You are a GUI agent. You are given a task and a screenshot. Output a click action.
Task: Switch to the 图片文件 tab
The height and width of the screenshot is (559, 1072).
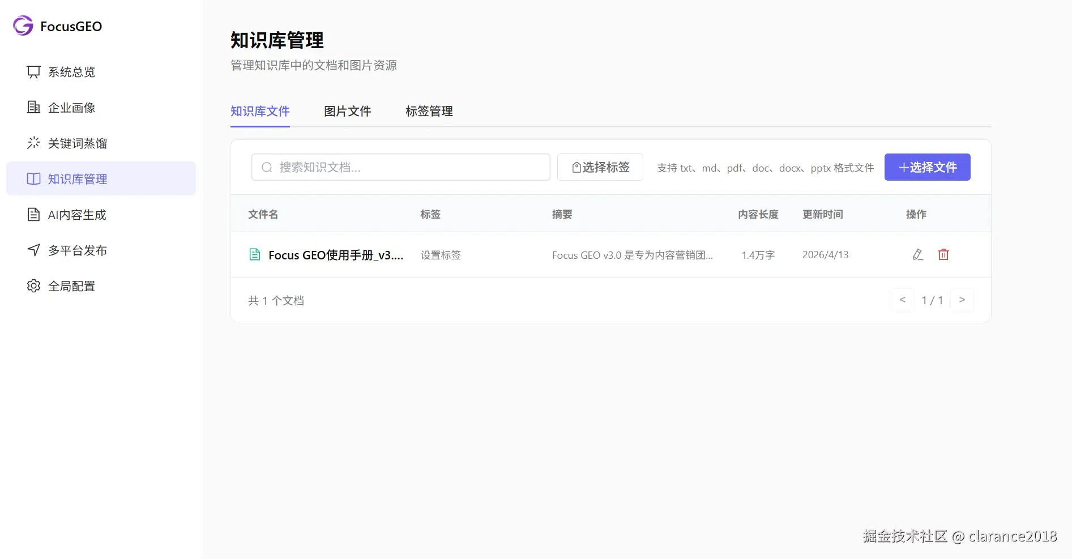(x=347, y=111)
